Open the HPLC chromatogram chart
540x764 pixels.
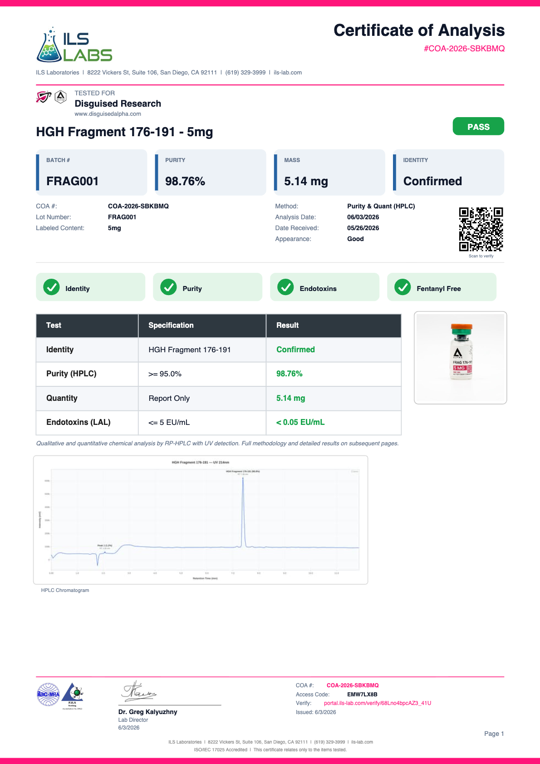click(201, 520)
